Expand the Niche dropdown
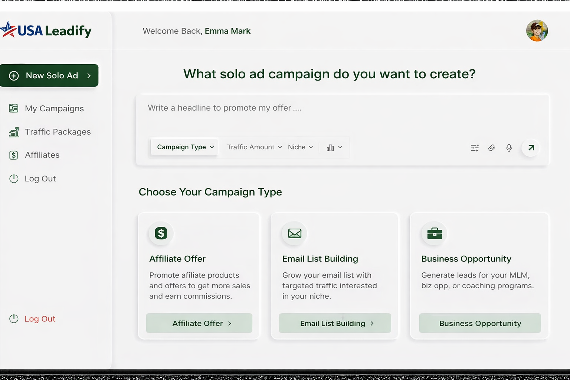The width and height of the screenshot is (570, 380). [x=300, y=147]
